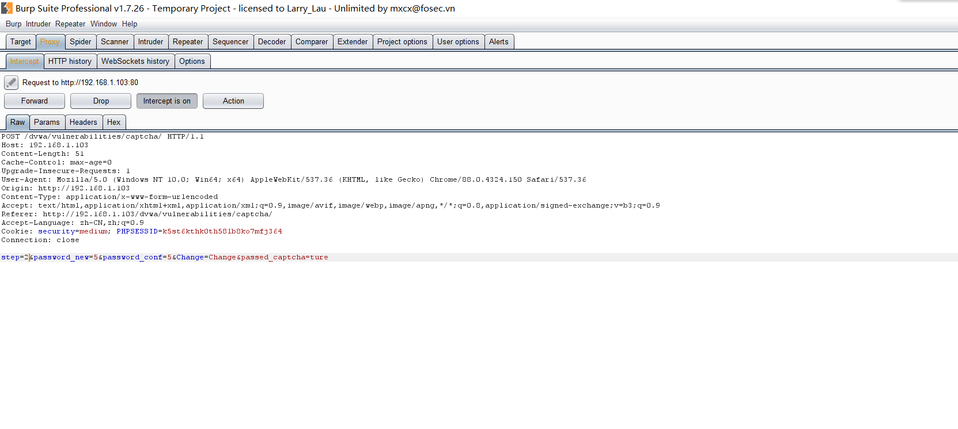This screenshot has width=958, height=429.
Task: Select the Scanner tool tab
Action: [x=115, y=42]
